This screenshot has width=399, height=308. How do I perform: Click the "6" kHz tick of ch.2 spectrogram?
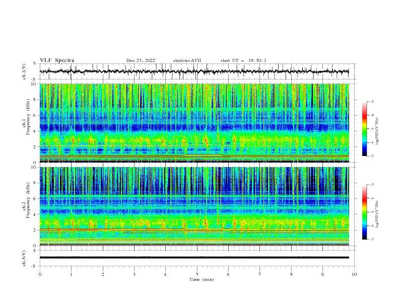point(35,199)
